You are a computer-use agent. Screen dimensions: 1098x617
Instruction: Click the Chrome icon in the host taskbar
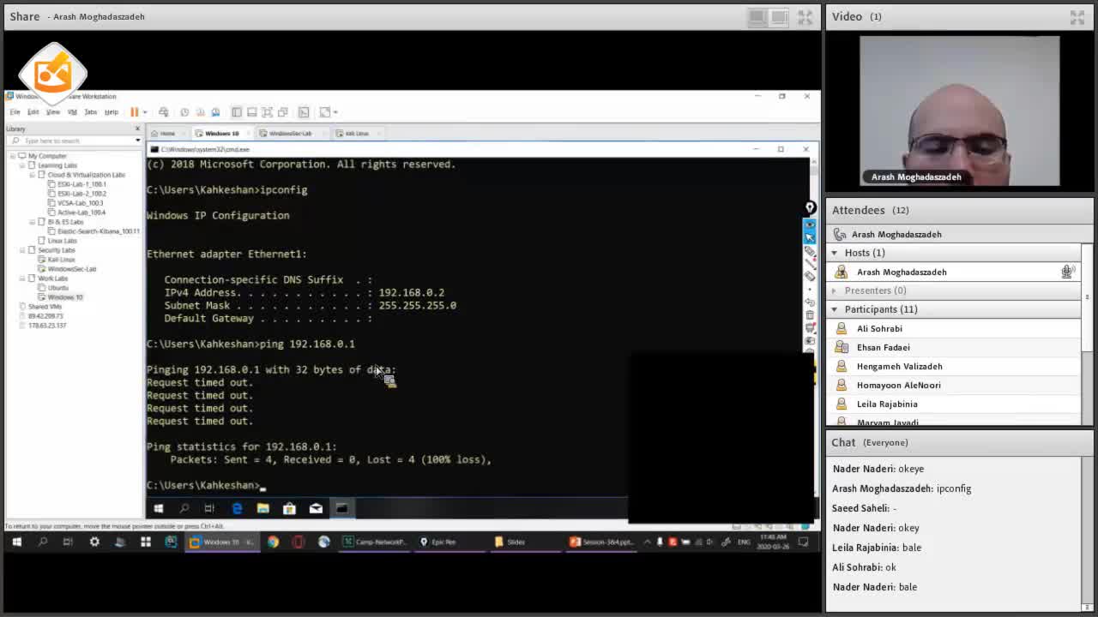(x=273, y=542)
